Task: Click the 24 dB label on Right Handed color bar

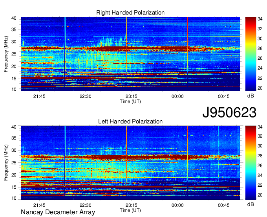Action: pyautogui.click(x=260, y=68)
